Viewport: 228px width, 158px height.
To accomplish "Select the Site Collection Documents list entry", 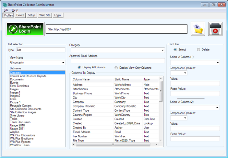I will pyautogui.click(x=26, y=109).
